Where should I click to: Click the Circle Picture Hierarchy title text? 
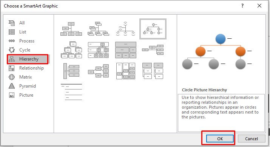coord(204,90)
